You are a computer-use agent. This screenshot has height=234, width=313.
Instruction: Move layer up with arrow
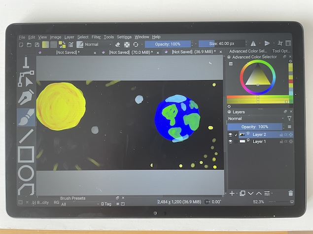click(259, 193)
